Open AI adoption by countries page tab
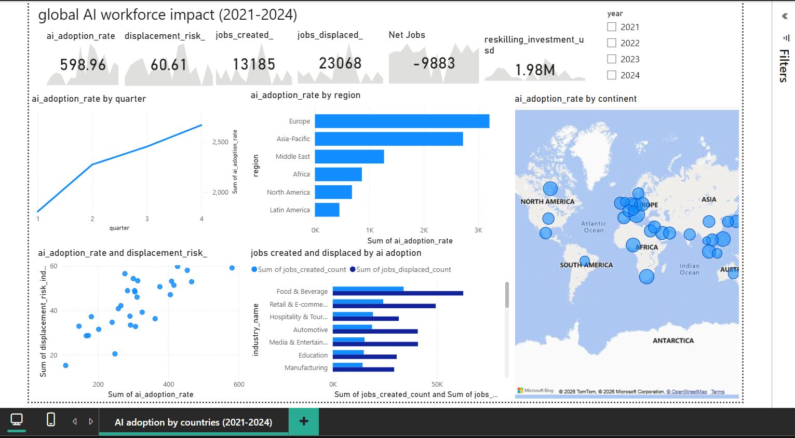Screen dimensions: 795x438 193,422
